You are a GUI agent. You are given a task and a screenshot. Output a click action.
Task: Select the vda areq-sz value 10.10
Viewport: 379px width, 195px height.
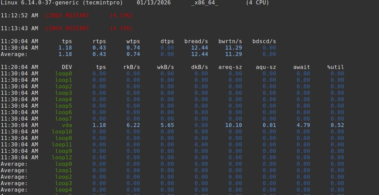click(233, 125)
